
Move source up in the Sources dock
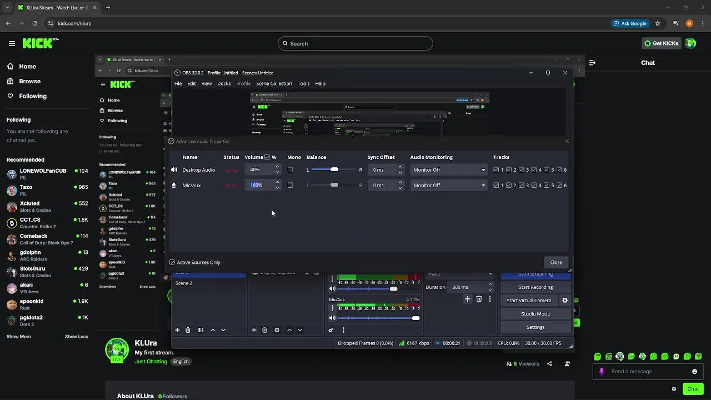pos(289,330)
